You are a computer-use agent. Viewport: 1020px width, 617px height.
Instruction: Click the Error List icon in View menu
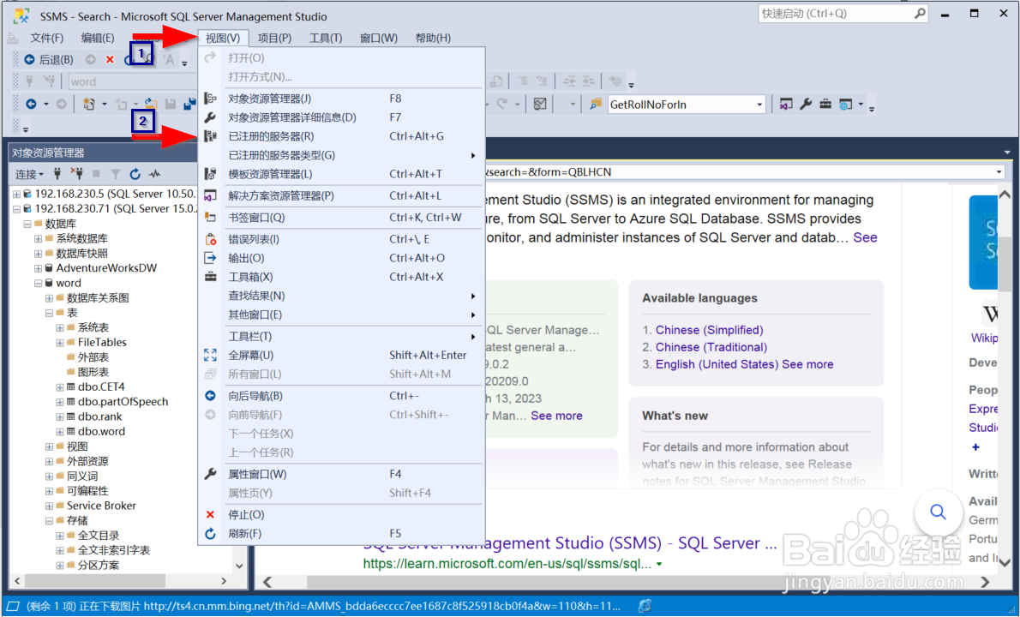210,239
